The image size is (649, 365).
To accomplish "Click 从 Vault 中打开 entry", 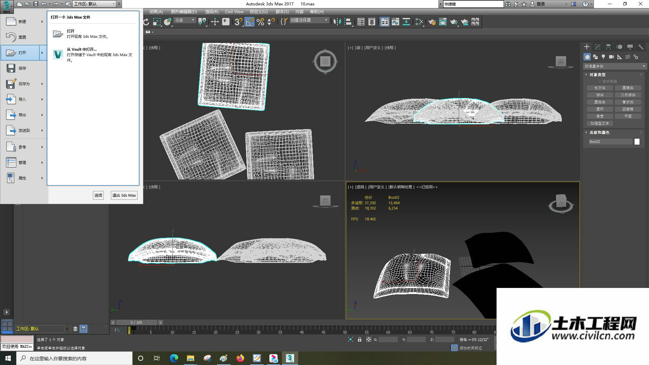I will [93, 54].
